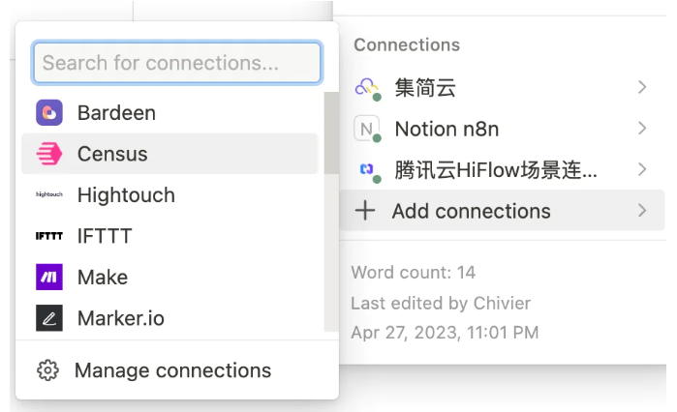This screenshot has height=412, width=677.
Task: Click the IFTTT logo icon
Action: pos(49,236)
